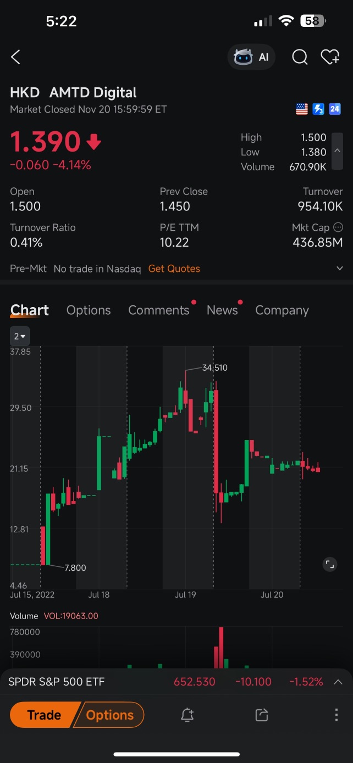Tap the 34.510 high marker on chart
The width and height of the screenshot is (353, 763).
pyautogui.click(x=214, y=367)
